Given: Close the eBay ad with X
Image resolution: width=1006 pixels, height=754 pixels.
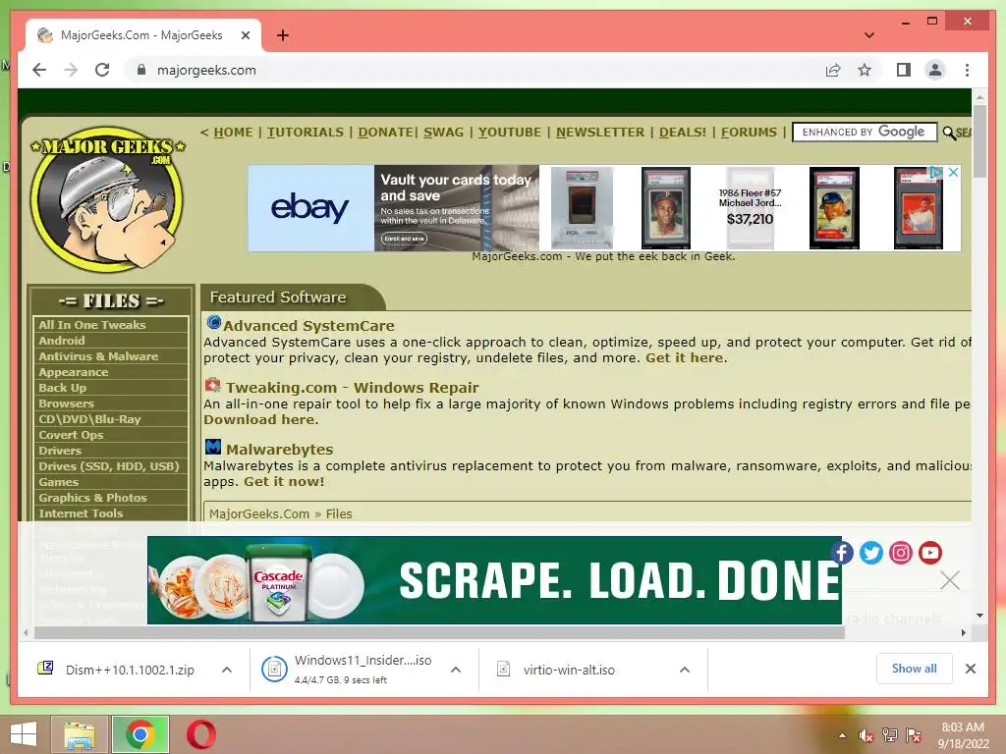Looking at the screenshot, I should pyautogui.click(x=953, y=172).
